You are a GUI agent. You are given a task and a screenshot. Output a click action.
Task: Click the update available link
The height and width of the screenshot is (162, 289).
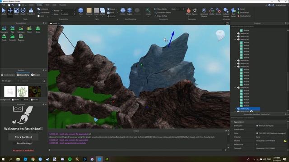[x=23, y=150]
